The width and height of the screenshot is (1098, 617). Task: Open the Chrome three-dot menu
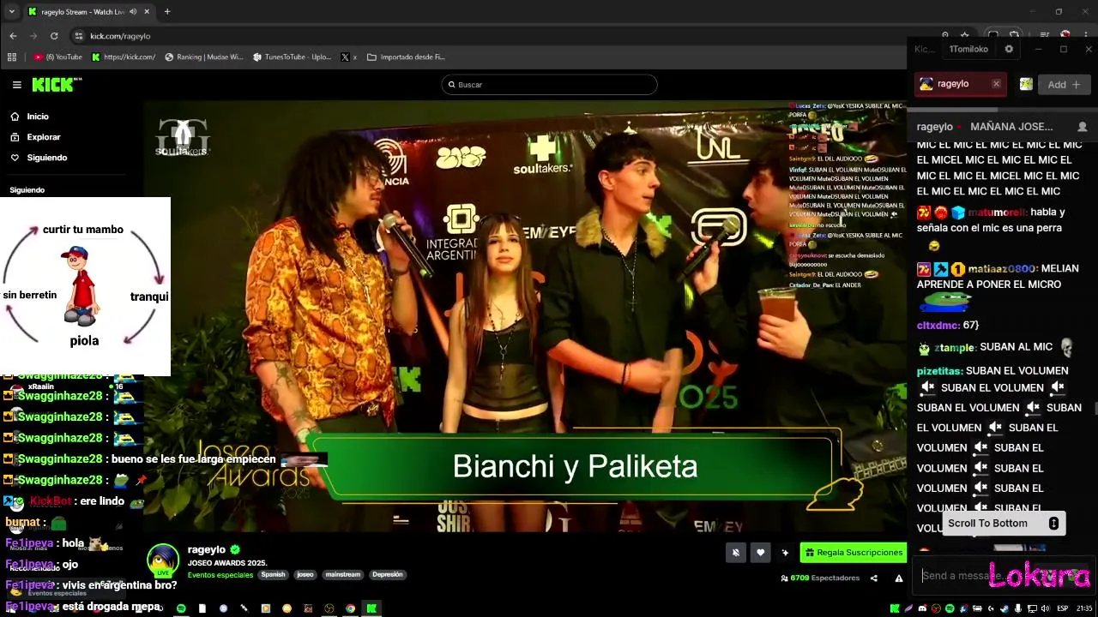click(1088, 36)
